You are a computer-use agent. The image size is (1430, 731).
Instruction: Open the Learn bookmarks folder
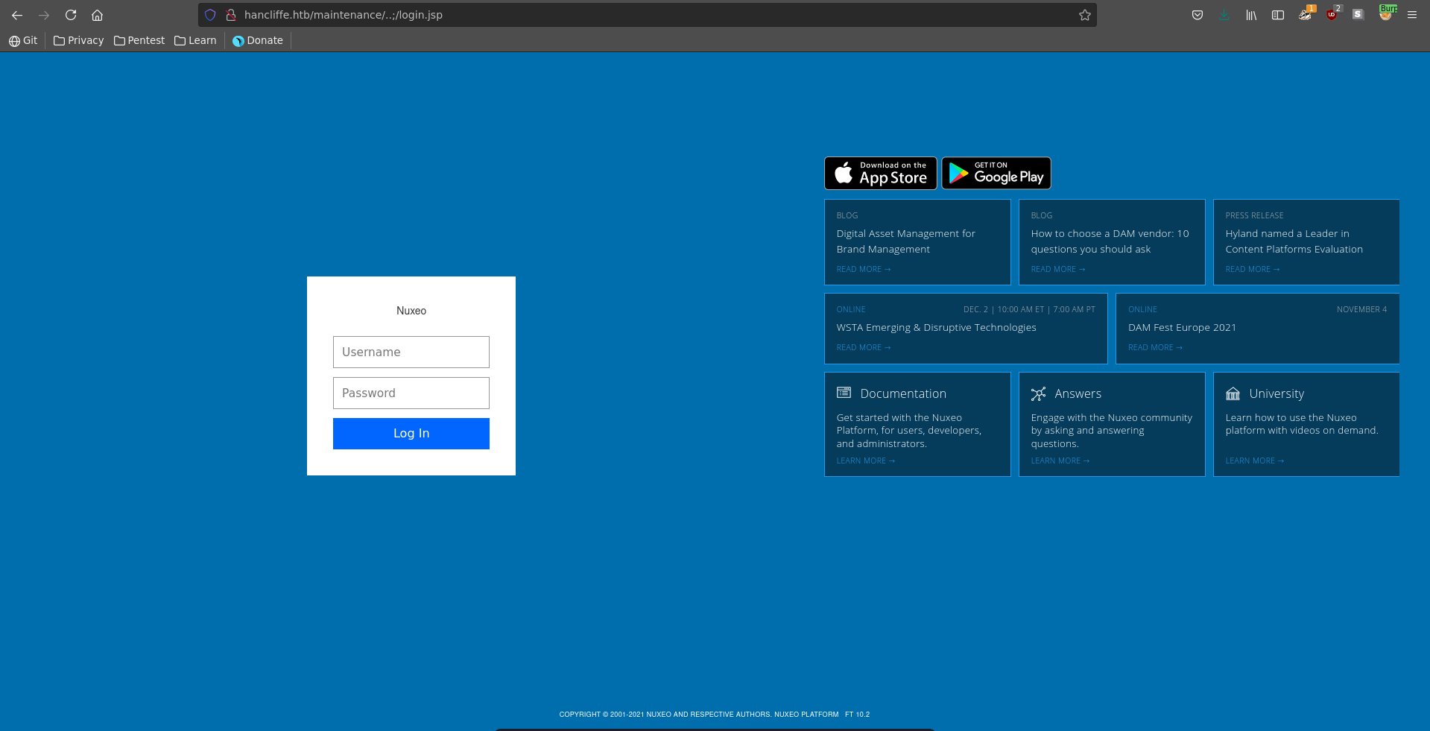[195, 40]
